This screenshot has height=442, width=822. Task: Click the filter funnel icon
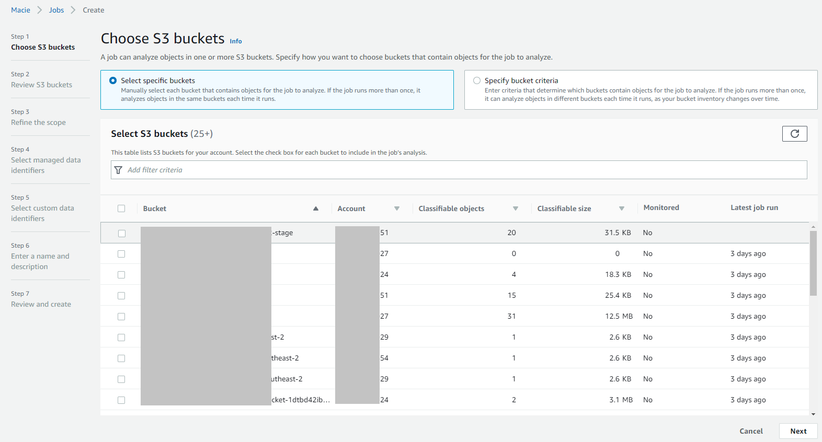pyautogui.click(x=118, y=170)
